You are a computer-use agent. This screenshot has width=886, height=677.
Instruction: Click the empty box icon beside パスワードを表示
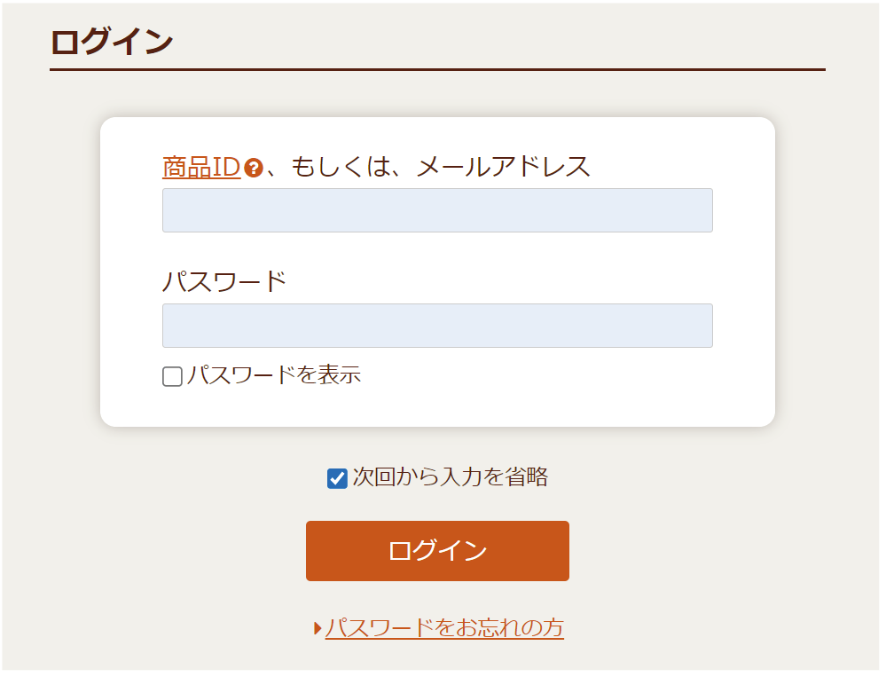pyautogui.click(x=172, y=376)
